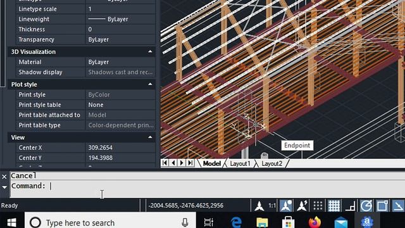Image resolution: width=405 pixels, height=228 pixels.
Task: Edit the Linetype scale value 1
Action: click(x=120, y=9)
